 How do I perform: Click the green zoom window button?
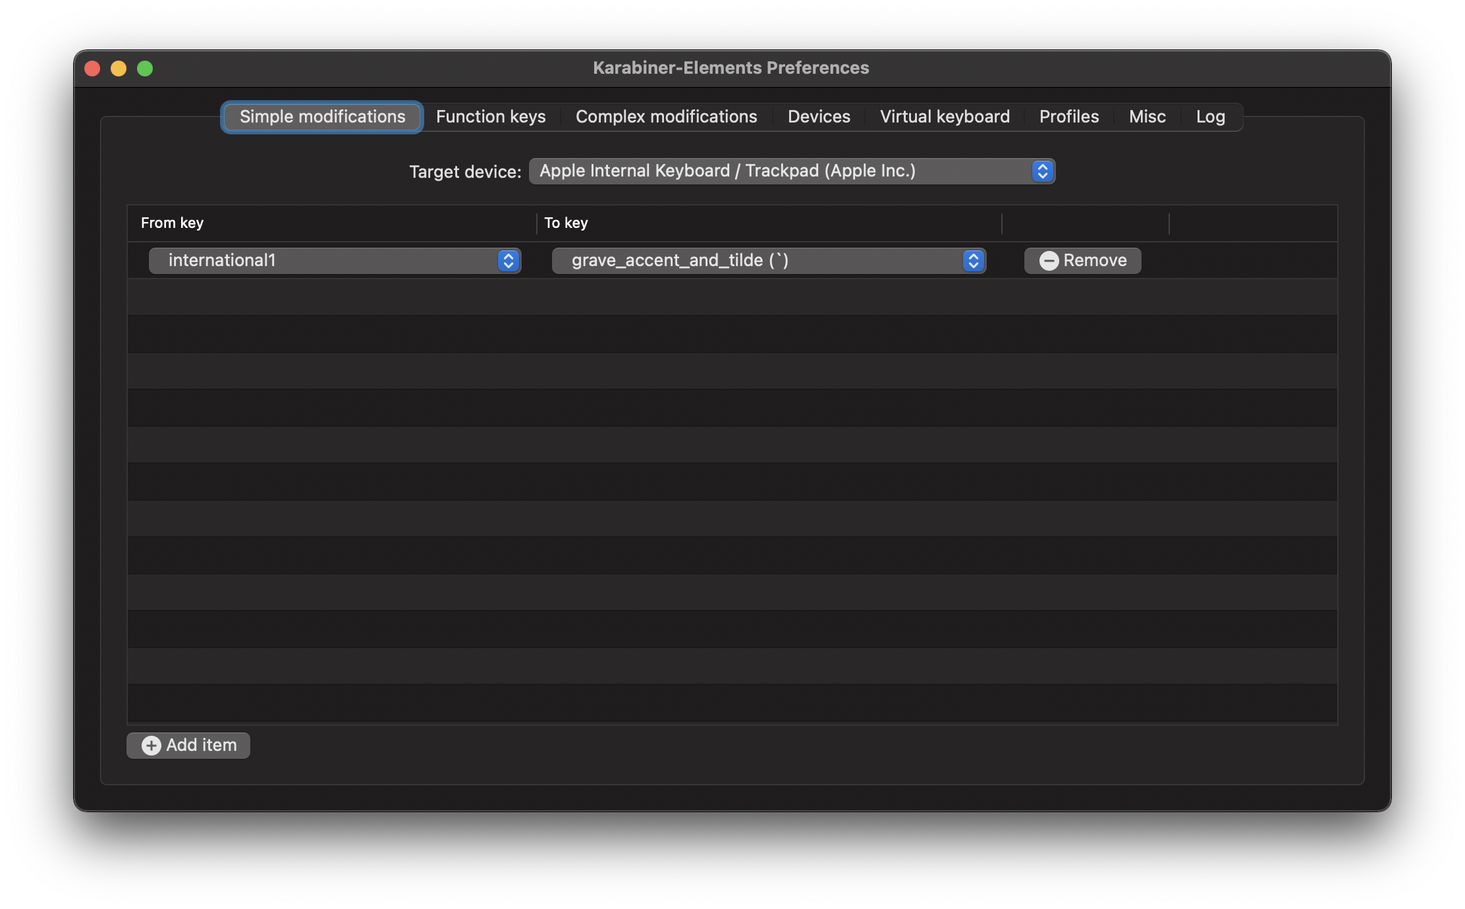(145, 69)
